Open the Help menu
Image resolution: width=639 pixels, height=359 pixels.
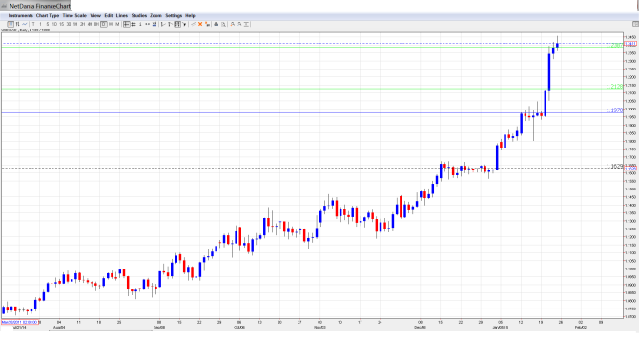click(x=190, y=16)
